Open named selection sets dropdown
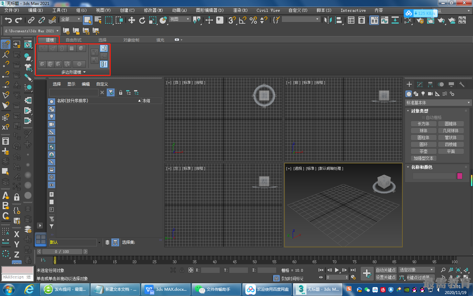Viewport: 473px width, 296px height. (x=301, y=19)
